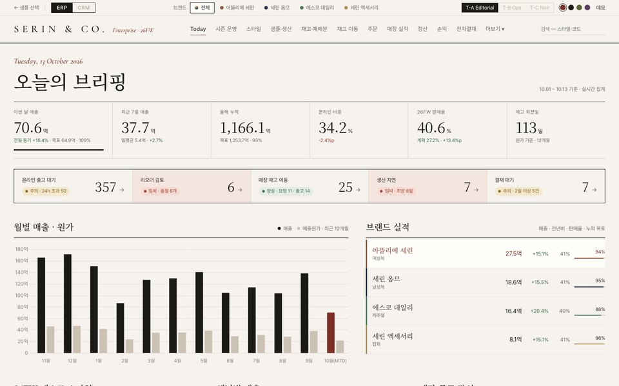Open 샘플·생산 tab
619x386 pixels.
tap(280, 29)
